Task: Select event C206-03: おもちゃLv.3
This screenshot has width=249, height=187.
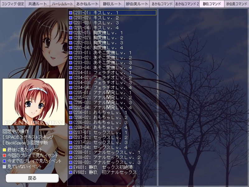Action: point(100,122)
